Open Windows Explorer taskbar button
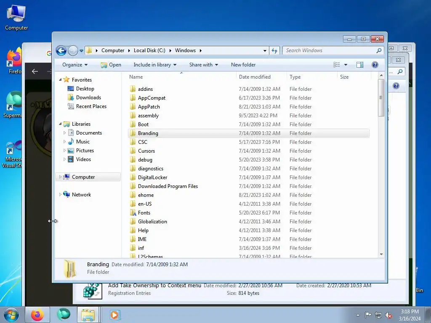 click(88, 315)
